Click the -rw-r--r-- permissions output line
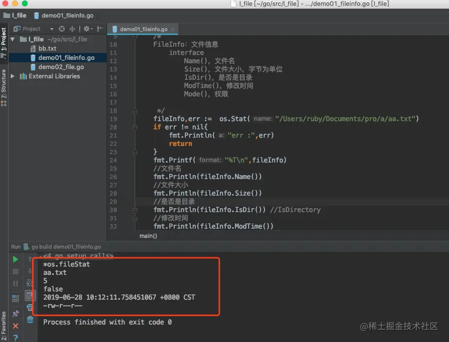This screenshot has height=342, width=449. [62, 306]
